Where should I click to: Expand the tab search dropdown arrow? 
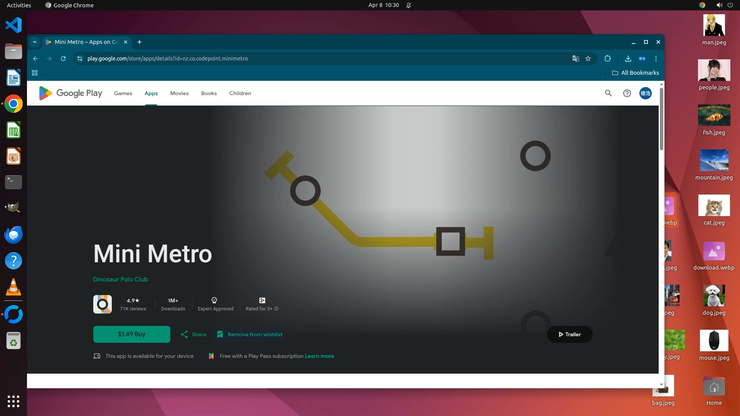tap(35, 42)
